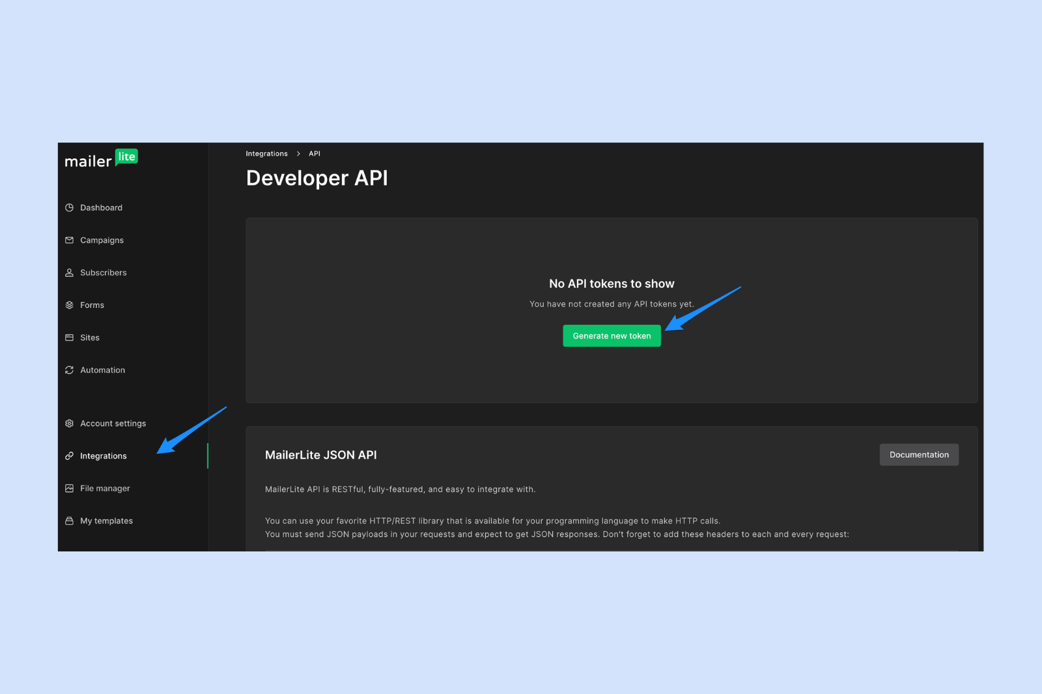Image resolution: width=1042 pixels, height=694 pixels.
Task: Click the Sites browser icon
Action: tap(69, 338)
